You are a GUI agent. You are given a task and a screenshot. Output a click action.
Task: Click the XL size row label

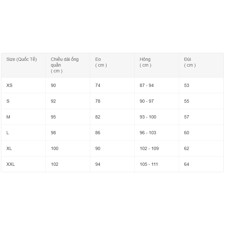pos(9,149)
